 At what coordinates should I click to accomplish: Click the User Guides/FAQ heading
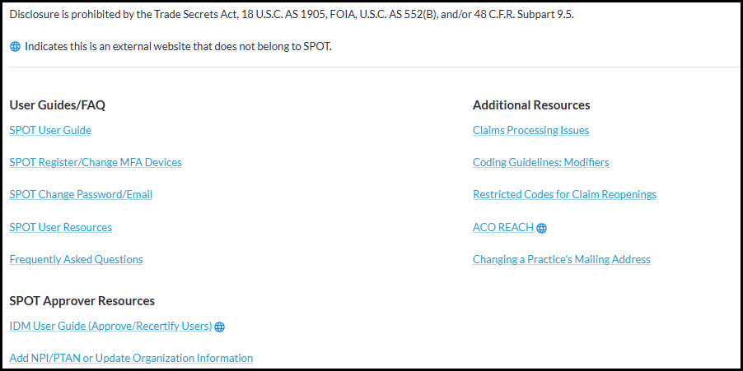58,105
